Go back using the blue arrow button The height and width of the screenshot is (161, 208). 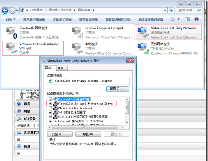pos(5,10)
